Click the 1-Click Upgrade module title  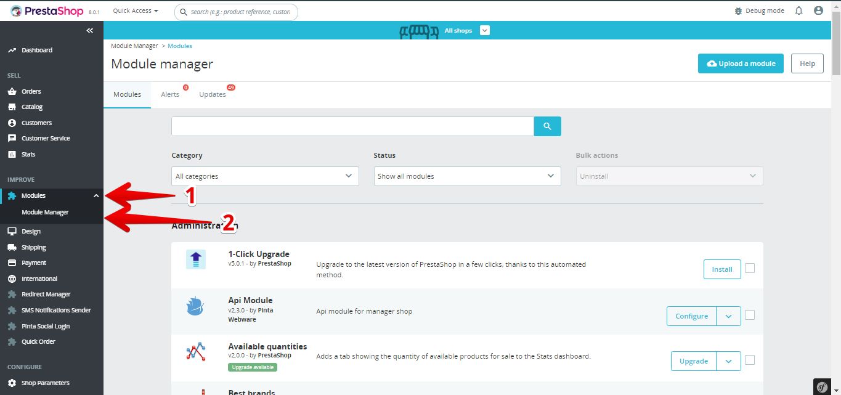point(259,254)
